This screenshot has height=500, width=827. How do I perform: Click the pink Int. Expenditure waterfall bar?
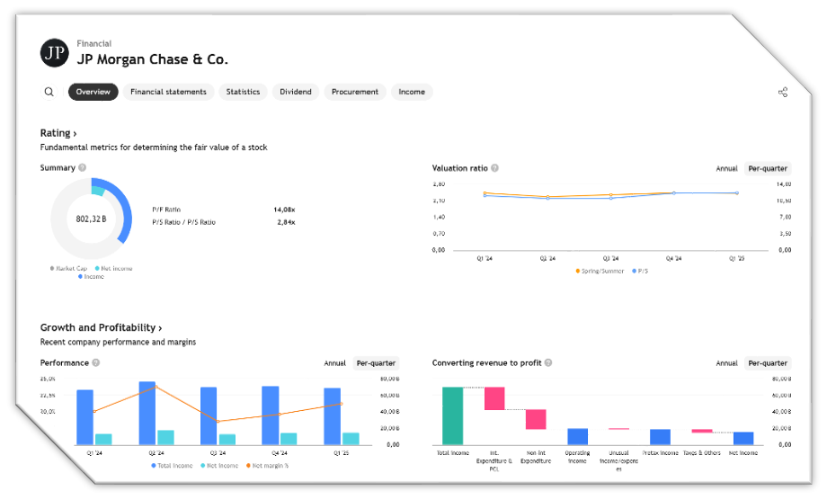tap(494, 398)
